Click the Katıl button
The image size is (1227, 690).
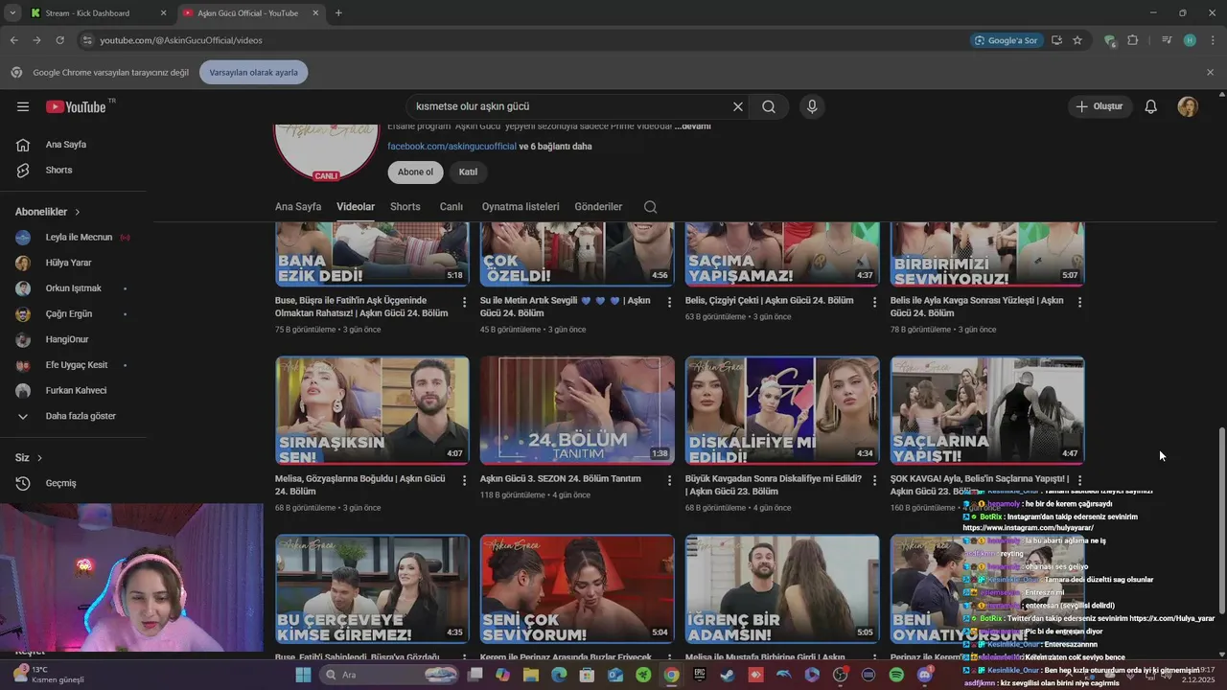click(468, 172)
